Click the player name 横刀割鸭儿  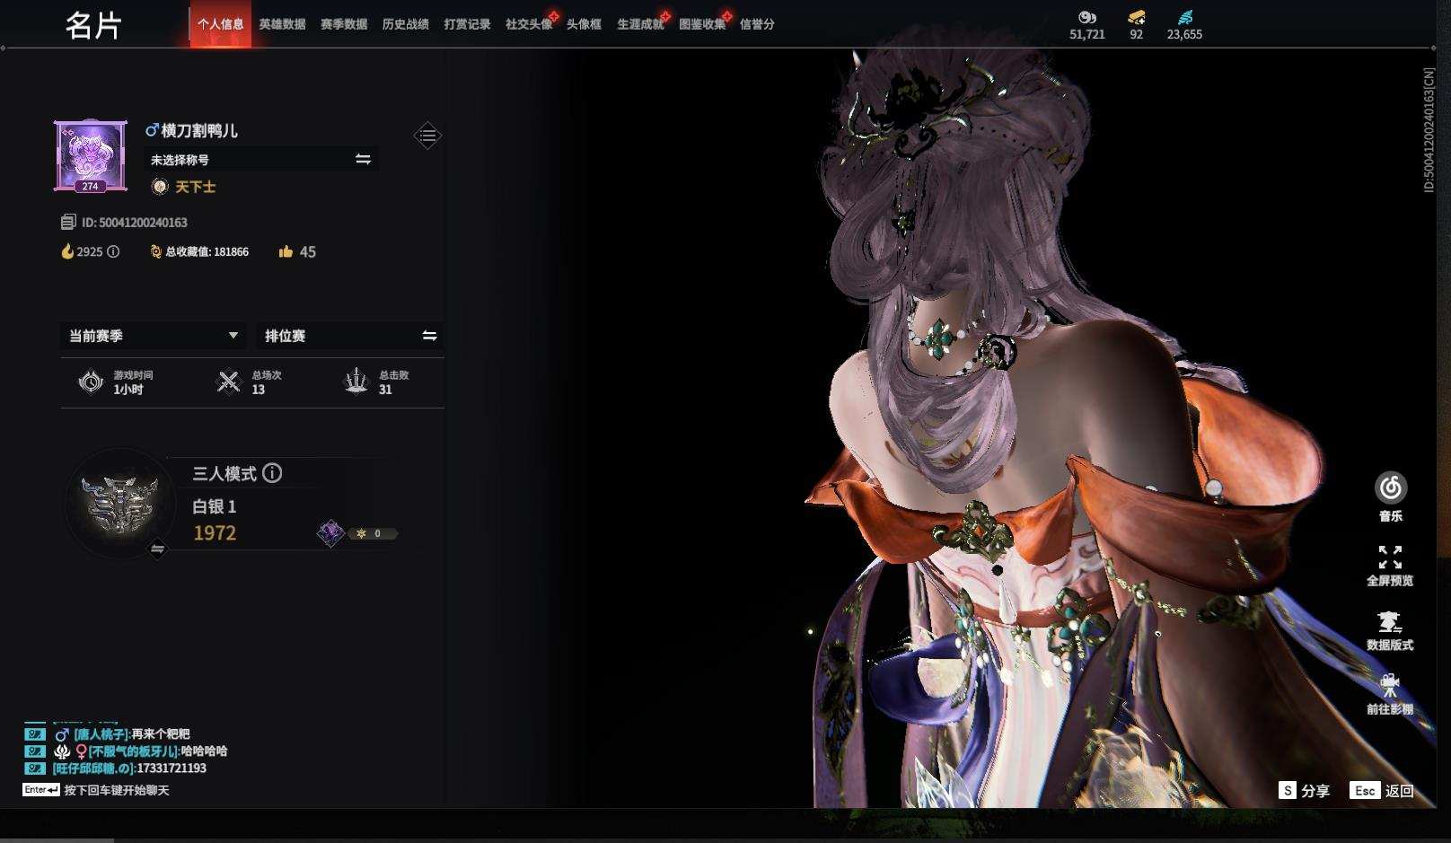(x=199, y=131)
